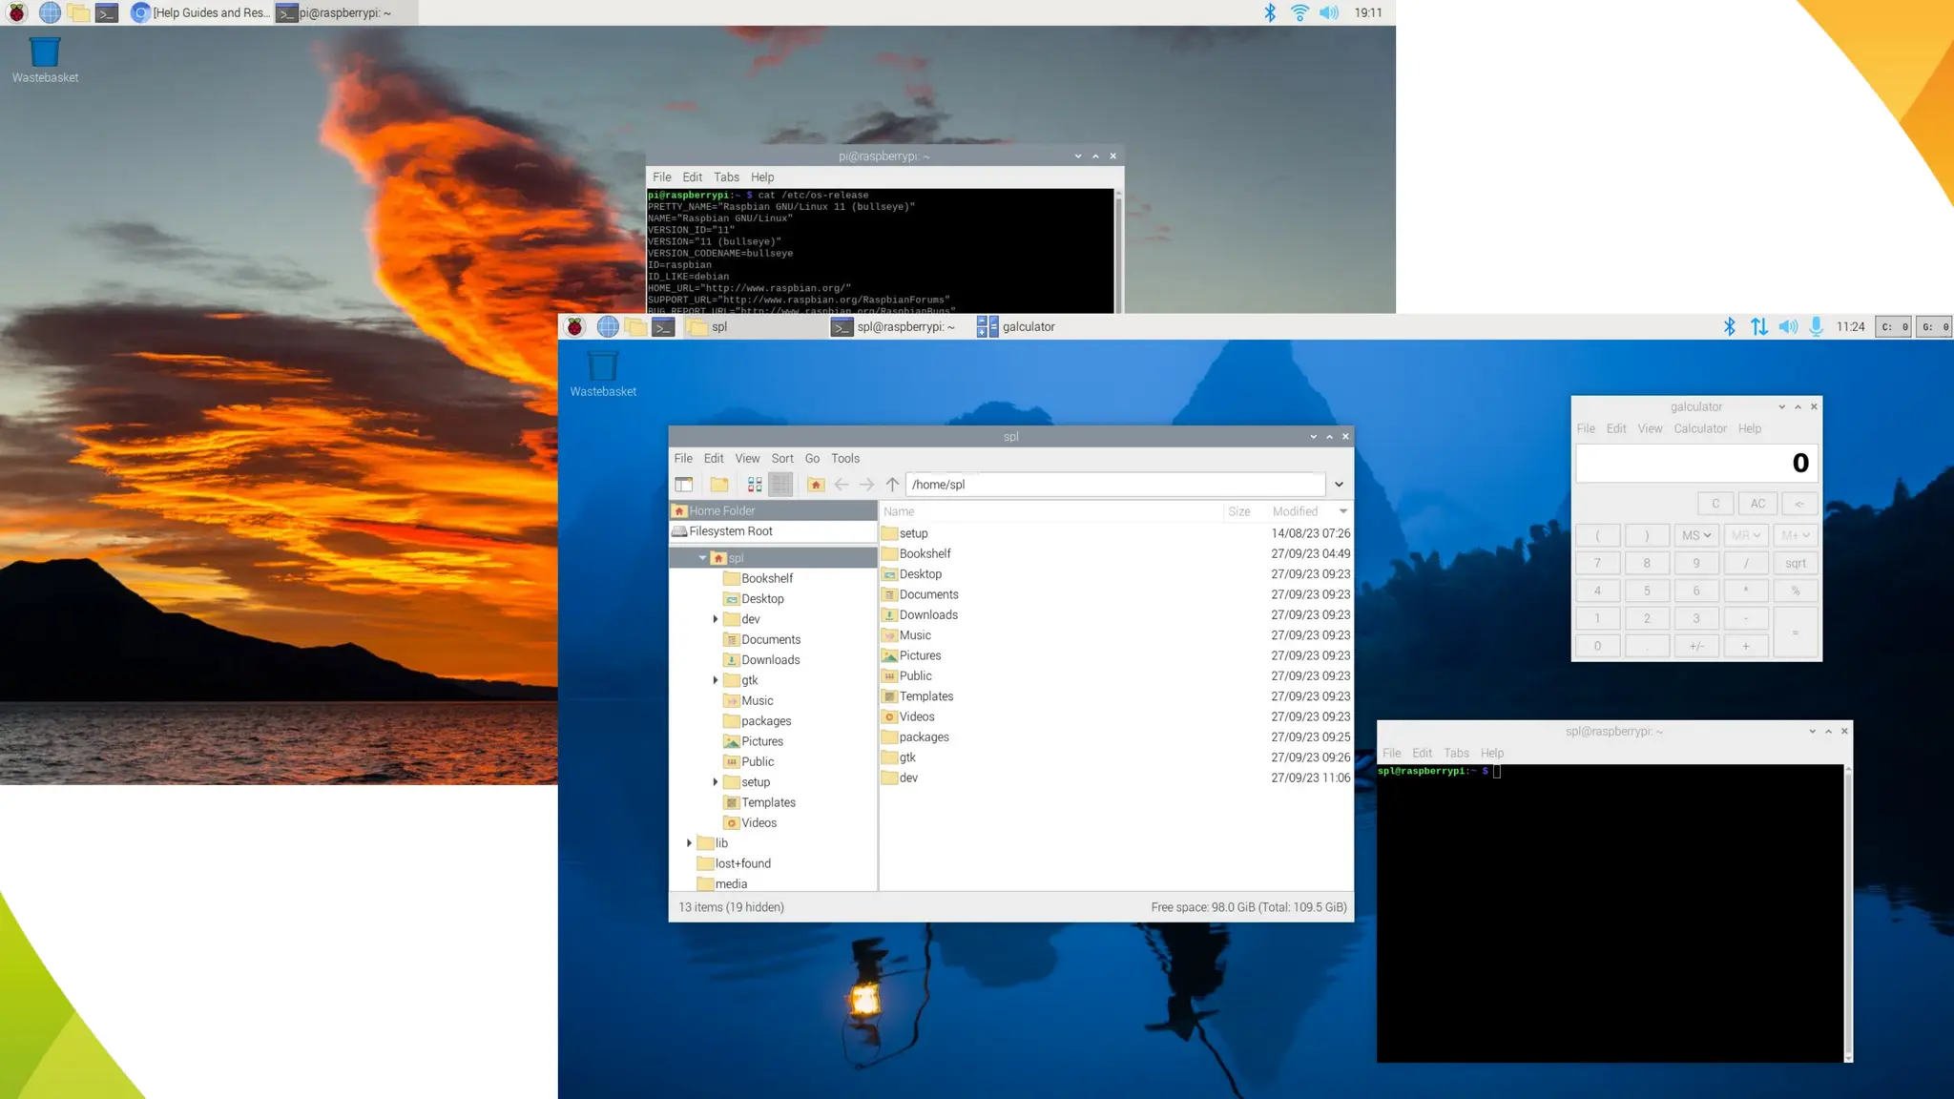Click microphone icon in lower taskbar
The image size is (1954, 1099).
point(1817,326)
